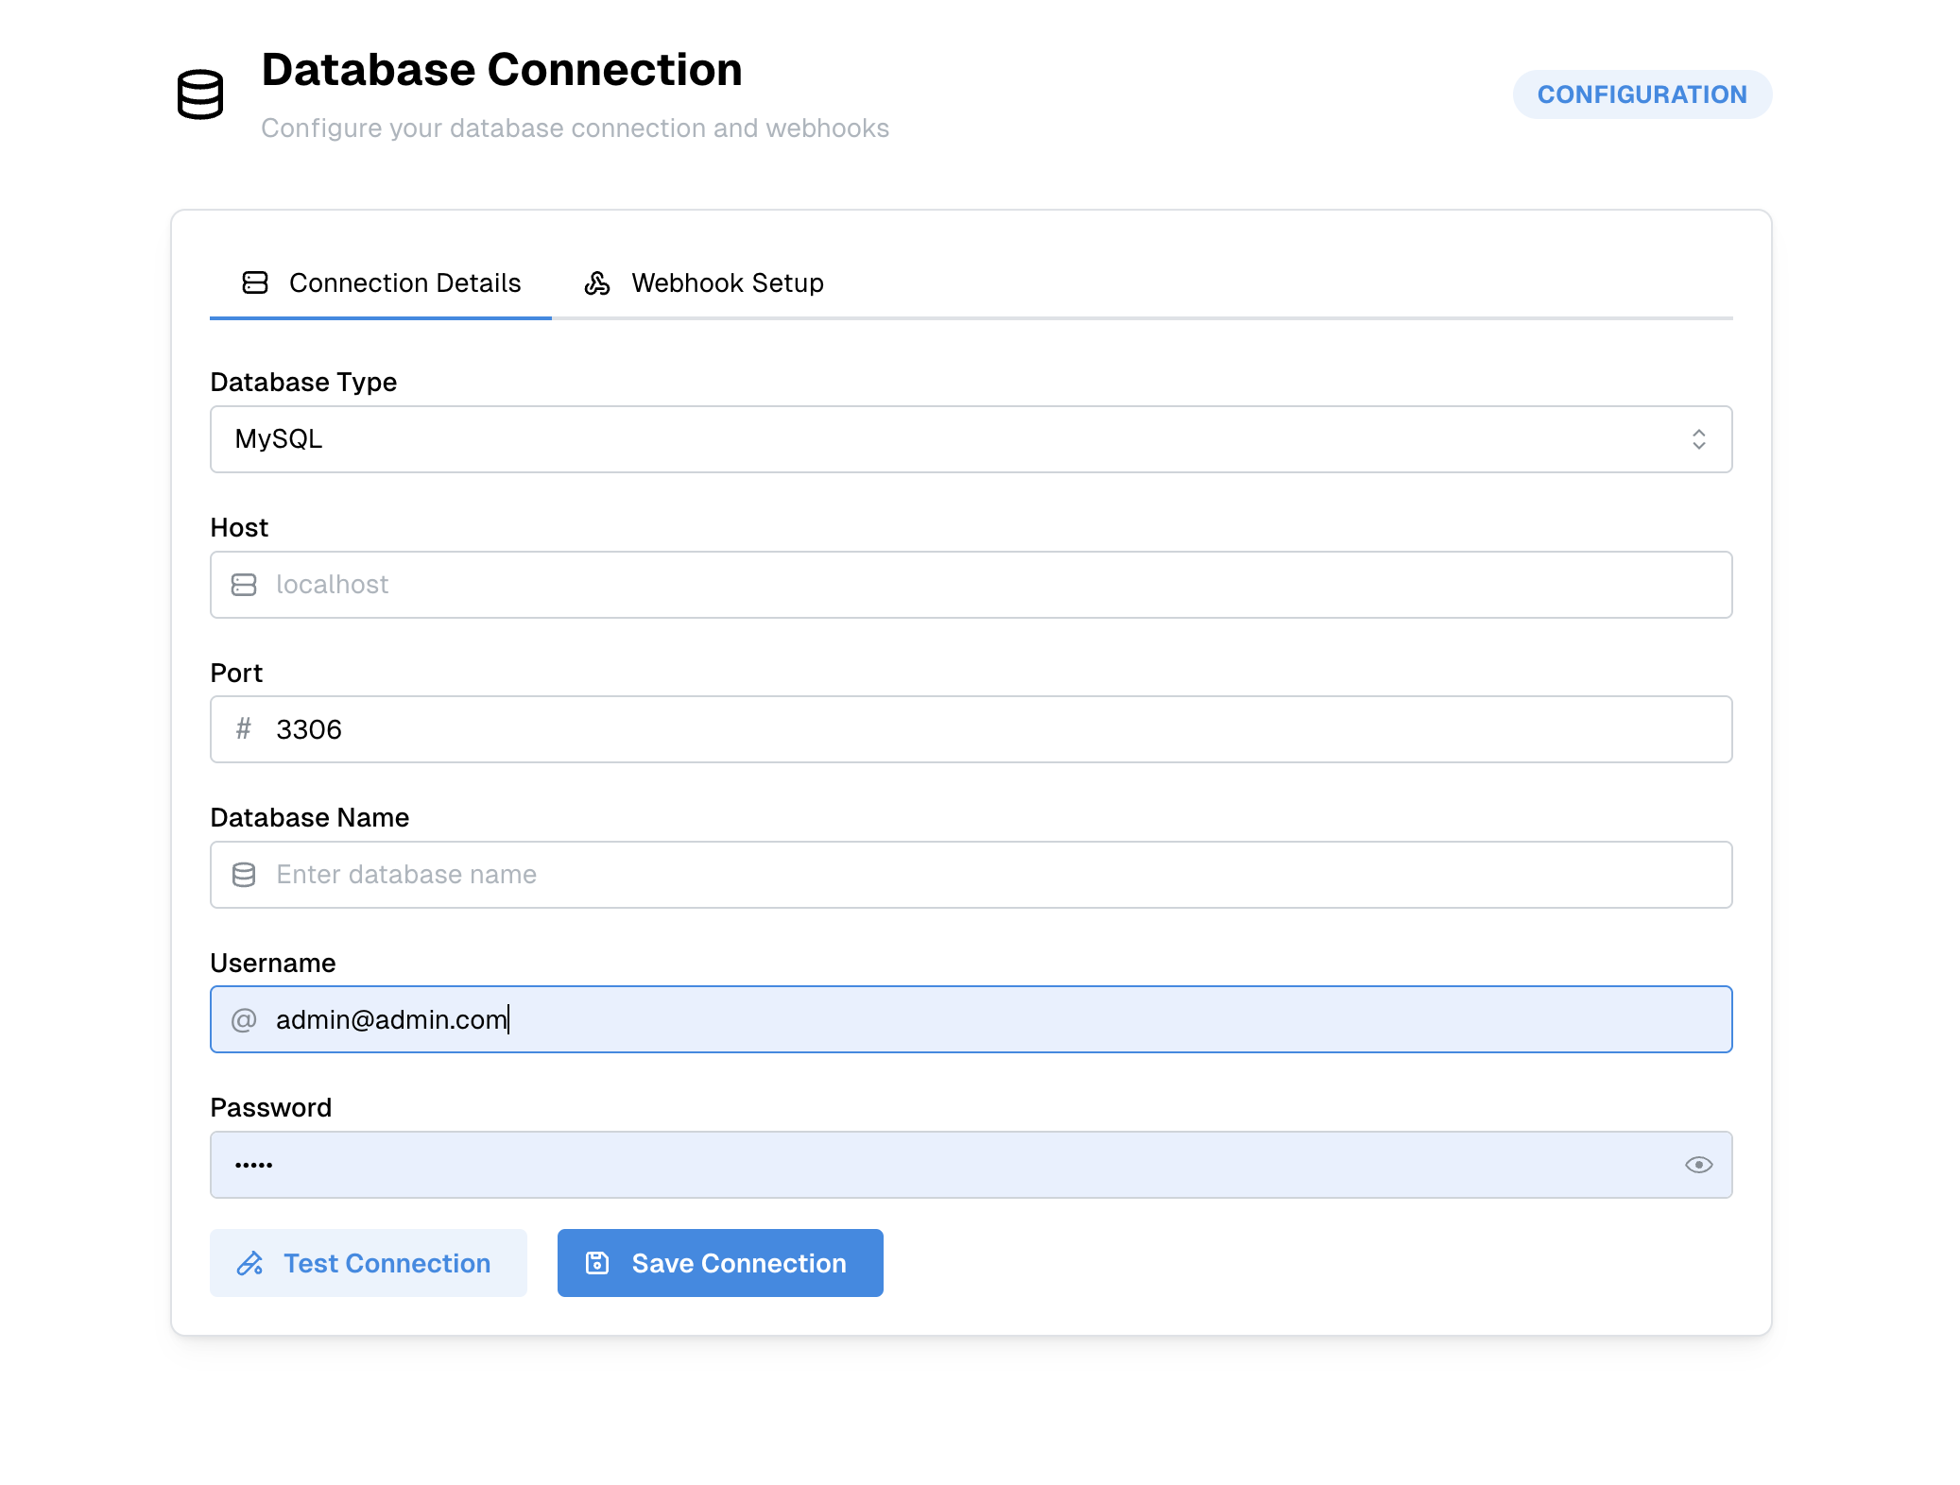
Task: Toggle password visibility with the eye icon
Action: (1698, 1164)
